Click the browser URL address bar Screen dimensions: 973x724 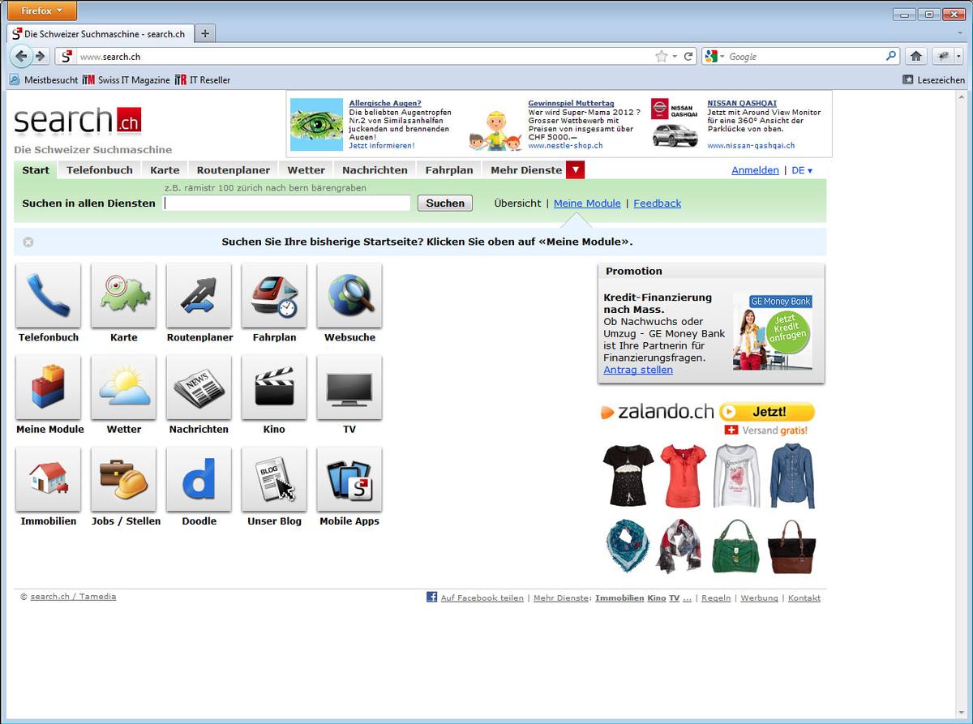(x=365, y=57)
